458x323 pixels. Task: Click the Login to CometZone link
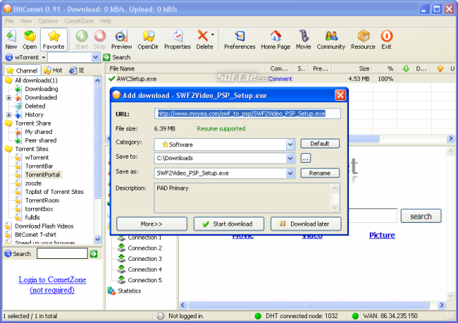click(52, 284)
